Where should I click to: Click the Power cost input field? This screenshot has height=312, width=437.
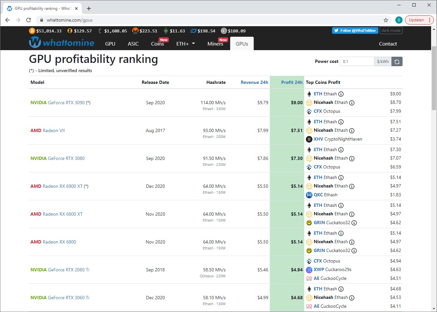[357, 61]
